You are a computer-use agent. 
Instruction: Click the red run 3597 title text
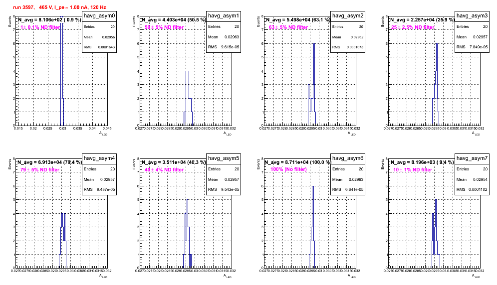(59, 7)
